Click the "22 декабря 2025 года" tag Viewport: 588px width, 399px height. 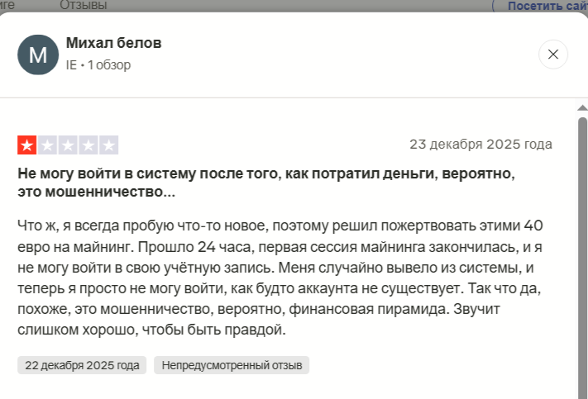tap(82, 365)
